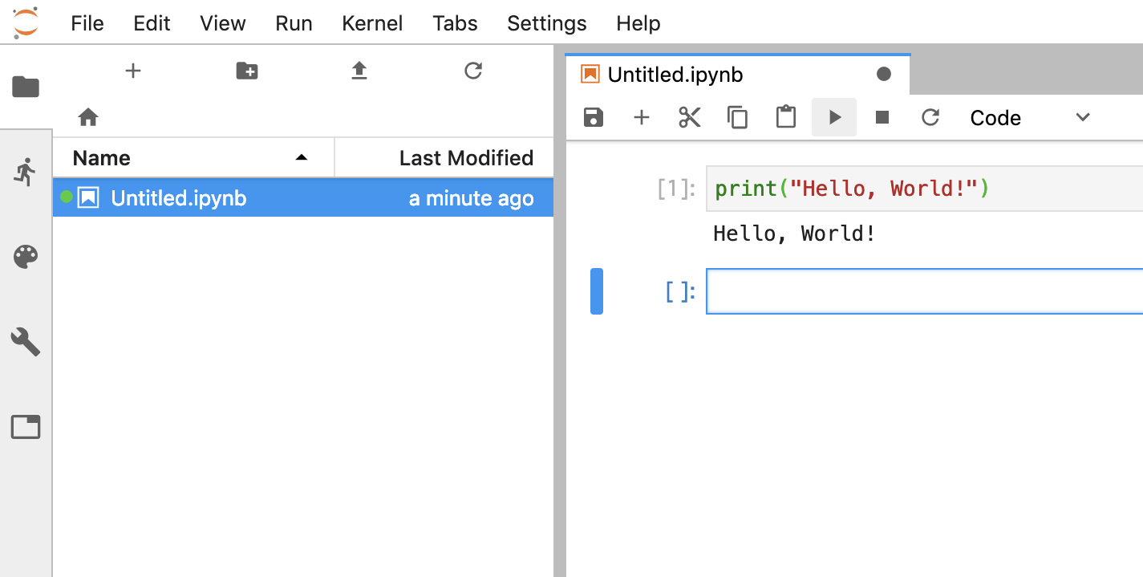Cut the selected cell with scissors icon
Viewport: 1143px width, 577px height.
[x=689, y=117]
